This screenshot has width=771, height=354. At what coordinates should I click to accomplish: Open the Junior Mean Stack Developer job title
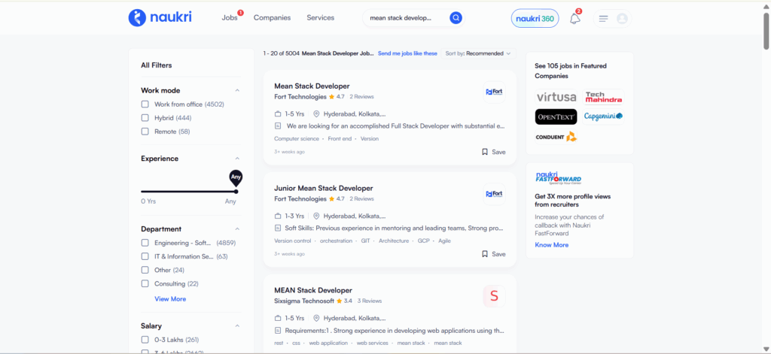(x=324, y=188)
